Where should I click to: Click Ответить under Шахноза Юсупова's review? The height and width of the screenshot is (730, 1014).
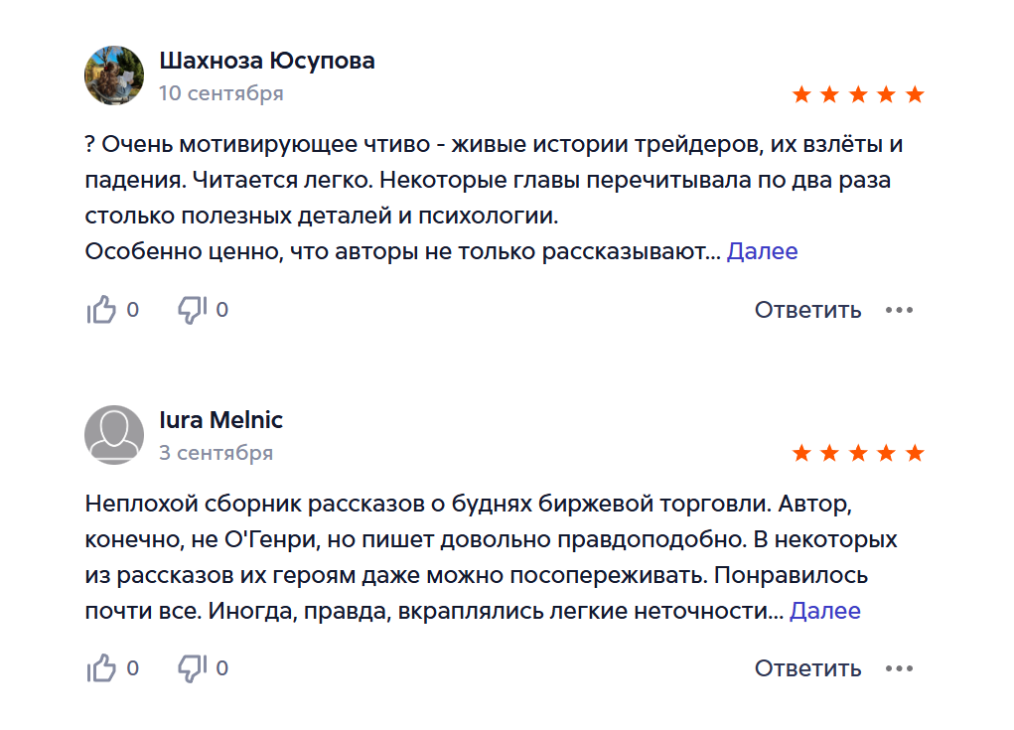coord(807,310)
